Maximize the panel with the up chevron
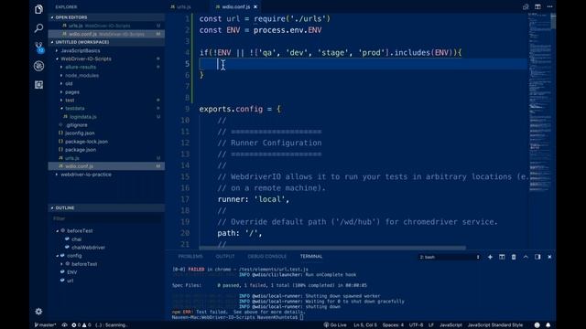Screen dimensions: 586x329 coord(526,257)
